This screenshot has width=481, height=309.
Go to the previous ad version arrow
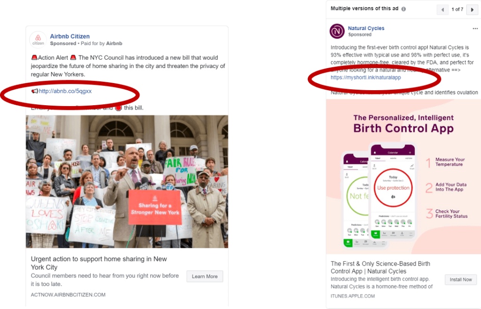pyautogui.click(x=442, y=9)
